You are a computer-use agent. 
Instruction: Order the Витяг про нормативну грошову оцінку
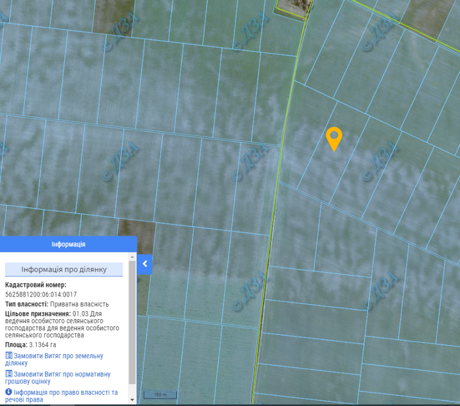point(58,378)
